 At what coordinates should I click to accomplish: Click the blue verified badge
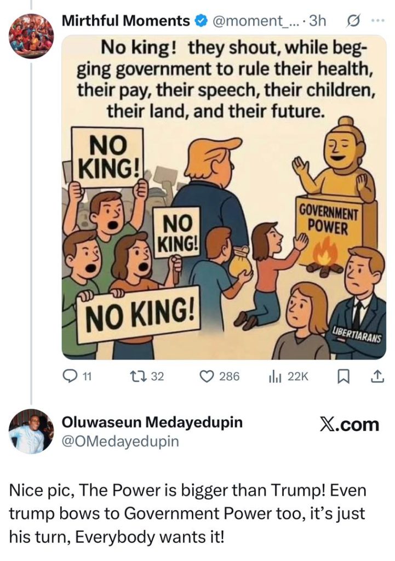(x=201, y=21)
